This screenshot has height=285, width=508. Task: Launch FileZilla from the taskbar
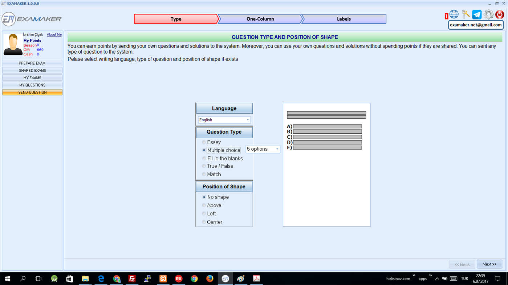(132, 278)
